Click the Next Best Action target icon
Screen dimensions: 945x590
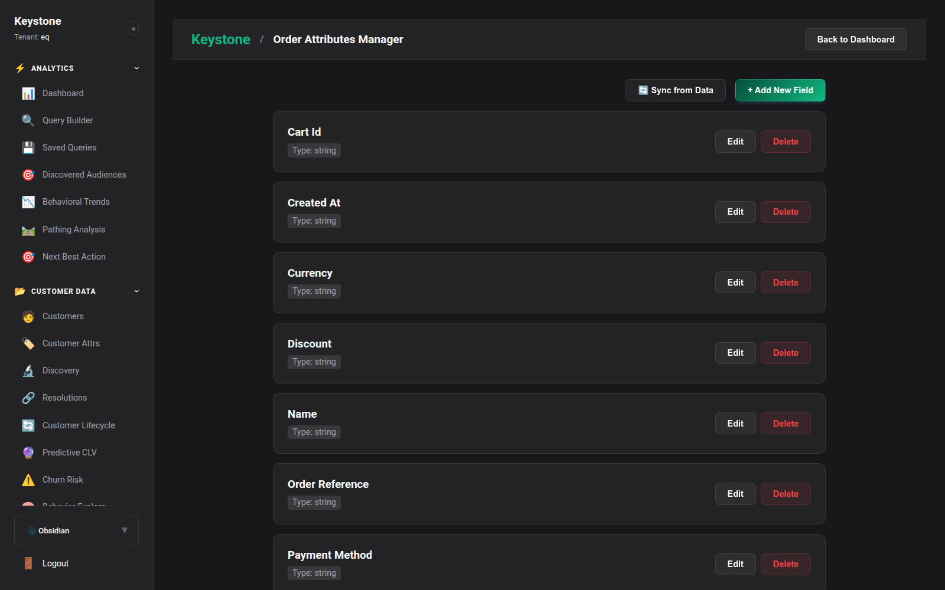click(x=28, y=257)
